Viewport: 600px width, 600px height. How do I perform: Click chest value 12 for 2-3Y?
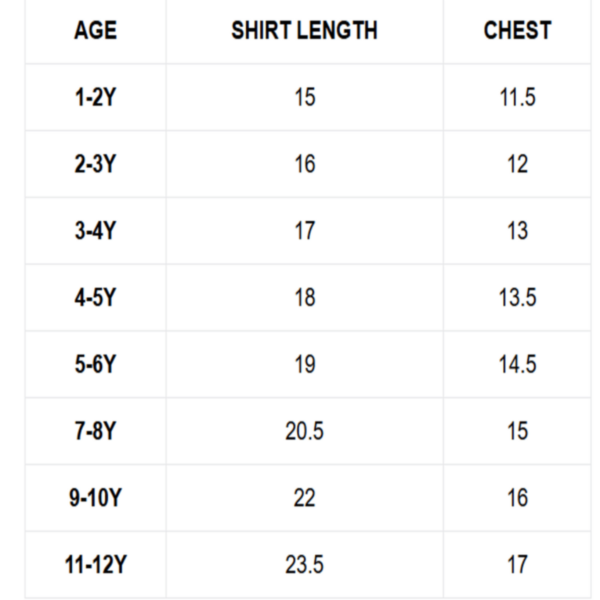517,164
